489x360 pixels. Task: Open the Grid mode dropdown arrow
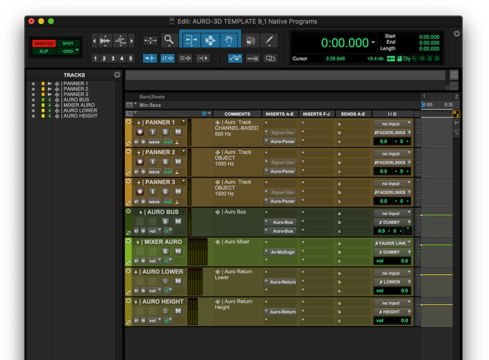click(x=78, y=50)
